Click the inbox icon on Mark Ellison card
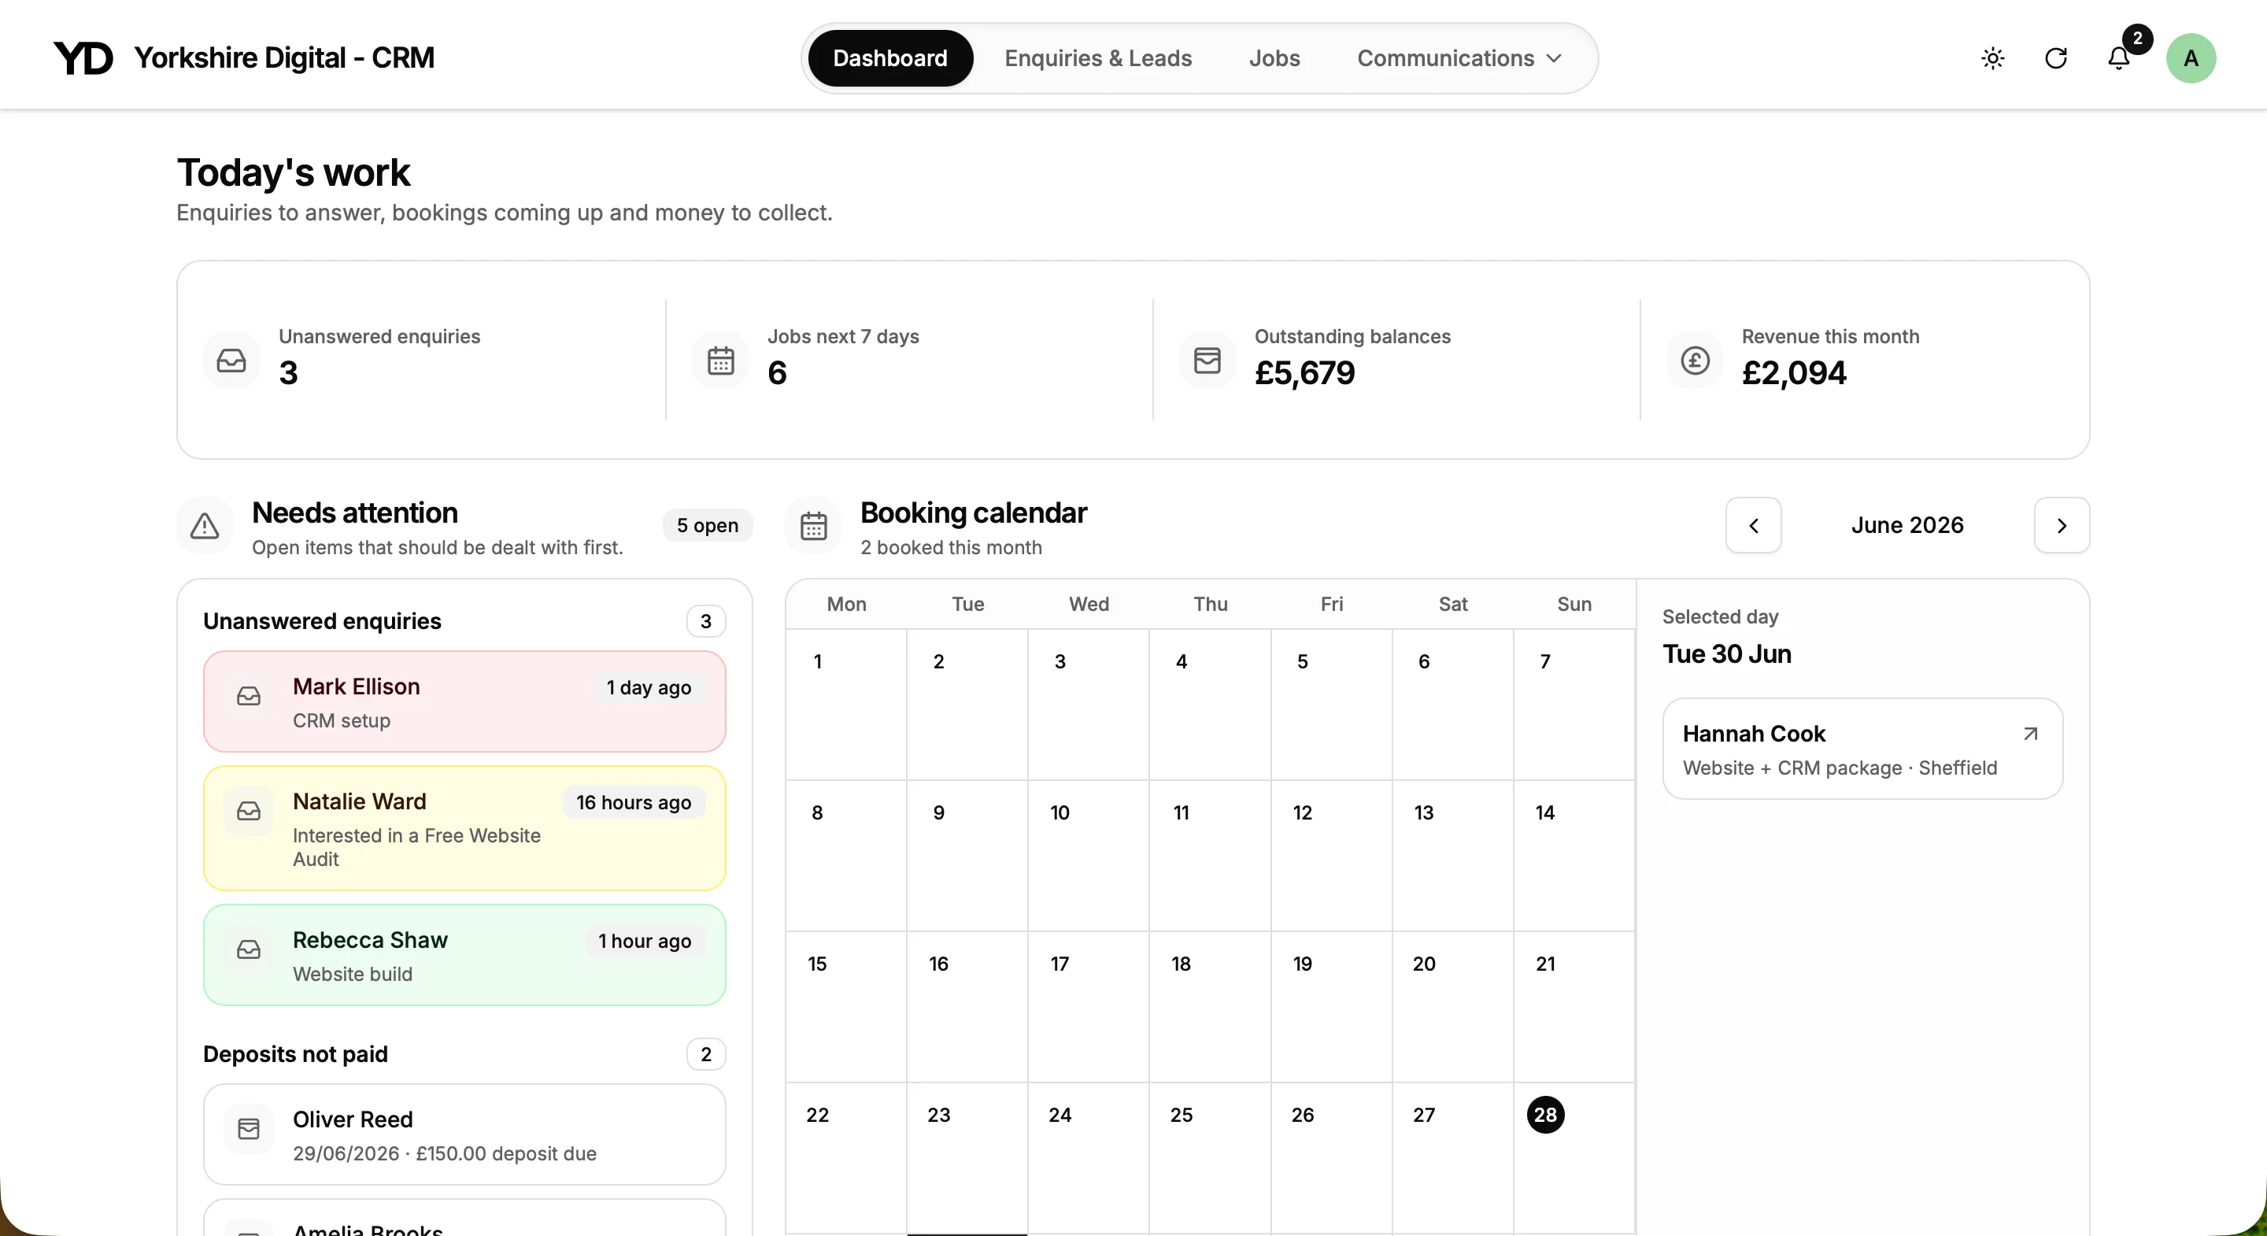Viewport: 2267px width, 1236px height. coord(249,697)
